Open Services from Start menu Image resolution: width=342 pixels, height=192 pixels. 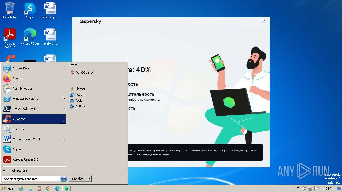click(x=34, y=129)
